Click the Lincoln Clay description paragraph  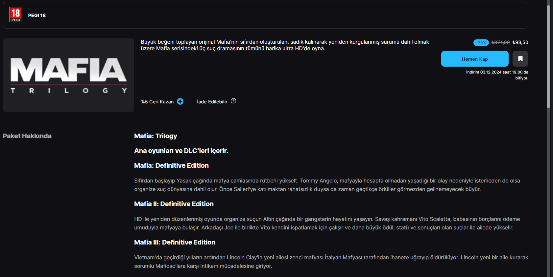(331, 262)
